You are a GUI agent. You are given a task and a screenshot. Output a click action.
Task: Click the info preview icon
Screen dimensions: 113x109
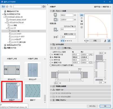pos(82,27)
